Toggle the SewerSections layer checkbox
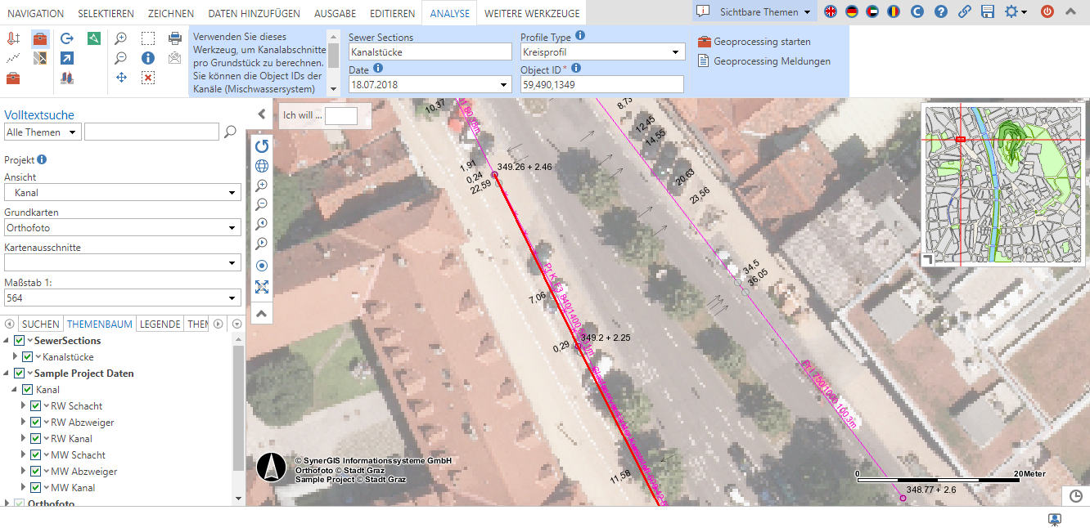 pos(20,341)
